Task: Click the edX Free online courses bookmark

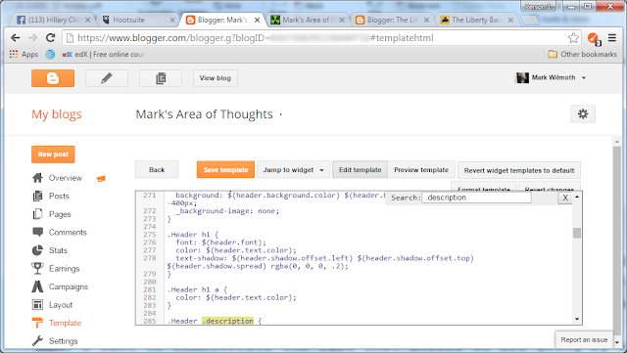Action: click(x=103, y=55)
